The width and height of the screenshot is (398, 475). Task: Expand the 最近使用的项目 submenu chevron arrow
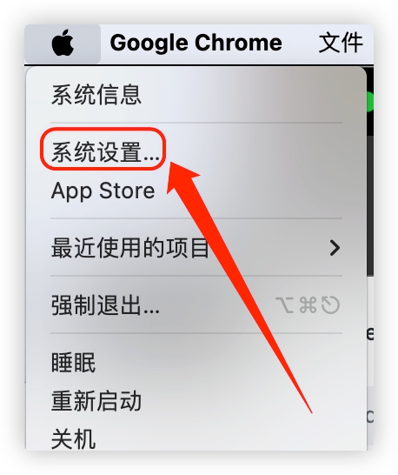[x=335, y=248]
